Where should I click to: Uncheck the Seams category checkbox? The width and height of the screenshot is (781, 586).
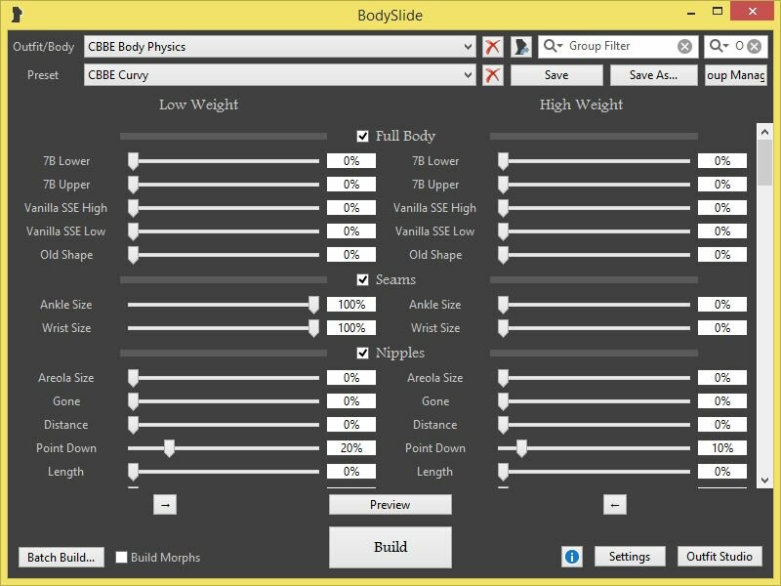pos(362,279)
